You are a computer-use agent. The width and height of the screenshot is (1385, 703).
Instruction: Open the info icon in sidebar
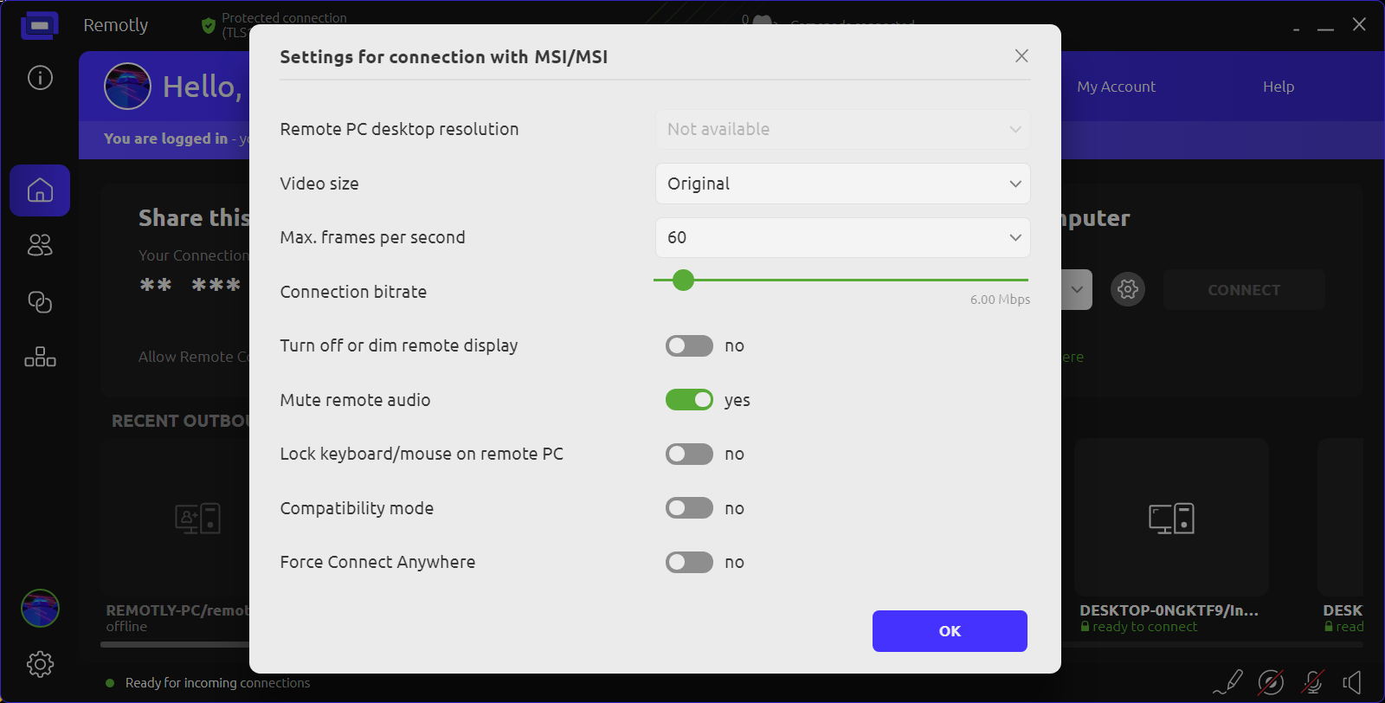tap(40, 78)
